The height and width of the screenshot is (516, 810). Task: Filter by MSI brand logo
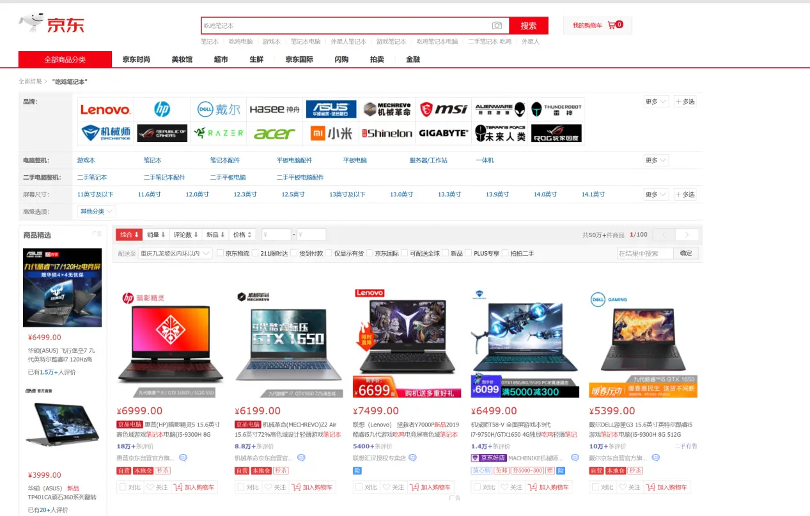pos(444,109)
